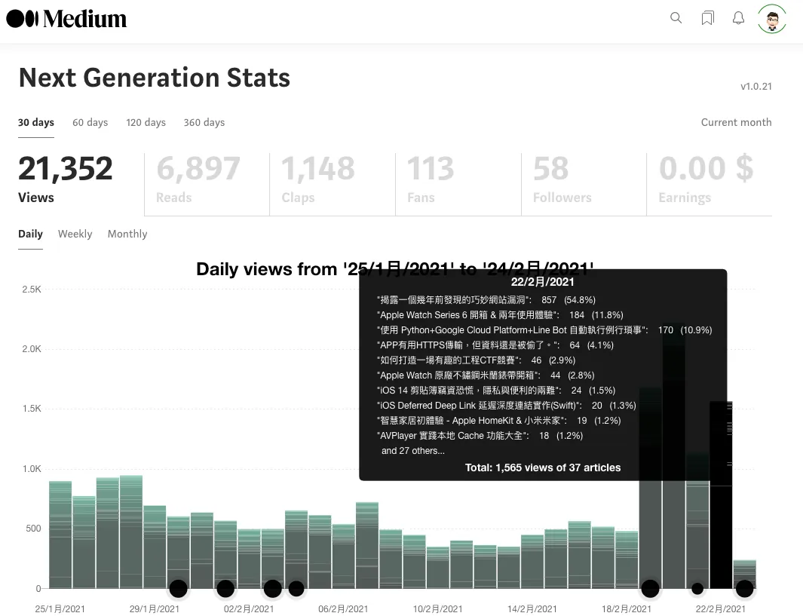This screenshot has width=803, height=616.
Task: Open the notifications bell icon
Action: 739,18
